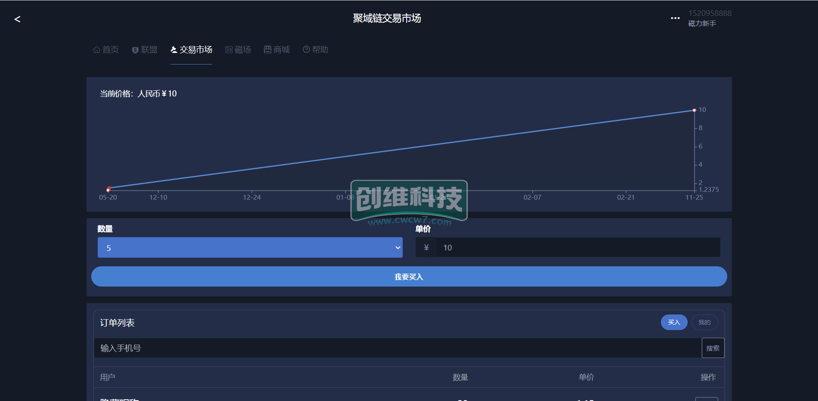Viewport: 818px width, 401px height.
Task: Click the gavel icon for 交易市场
Action: [174, 50]
